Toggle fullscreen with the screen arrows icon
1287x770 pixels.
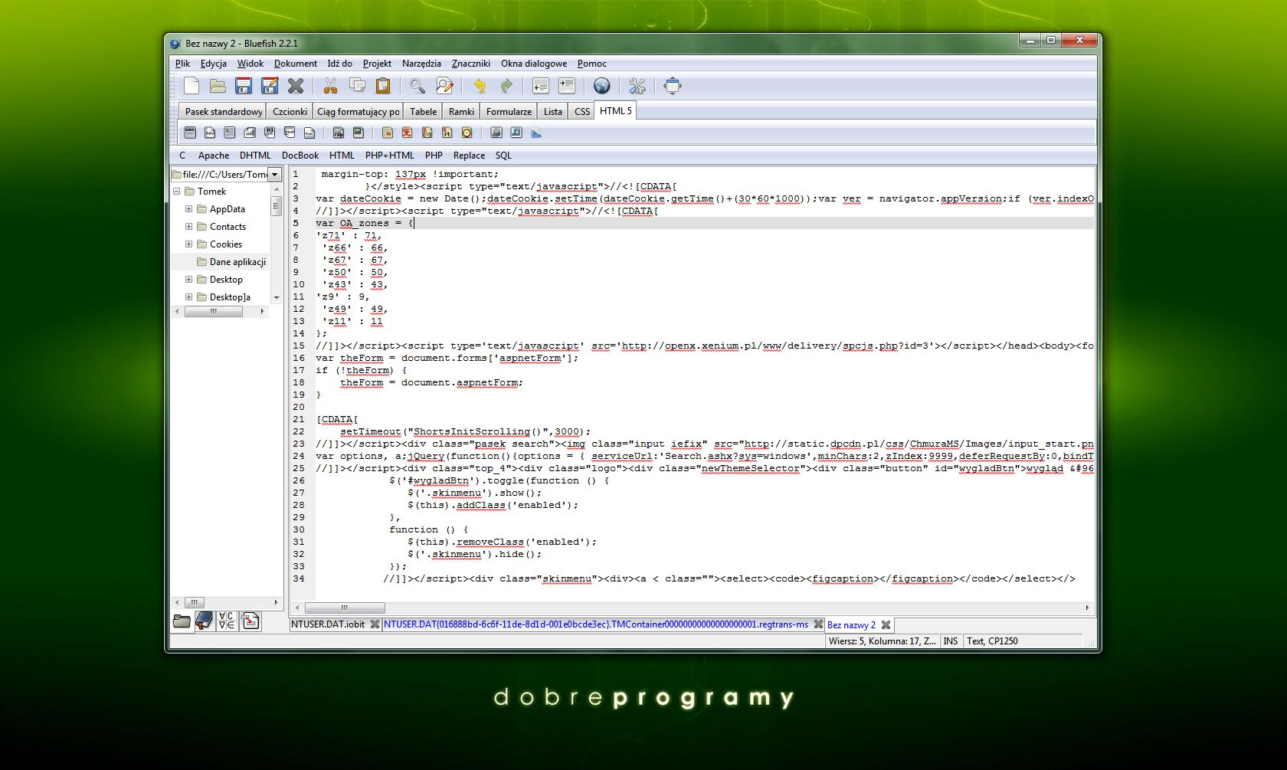click(x=673, y=86)
